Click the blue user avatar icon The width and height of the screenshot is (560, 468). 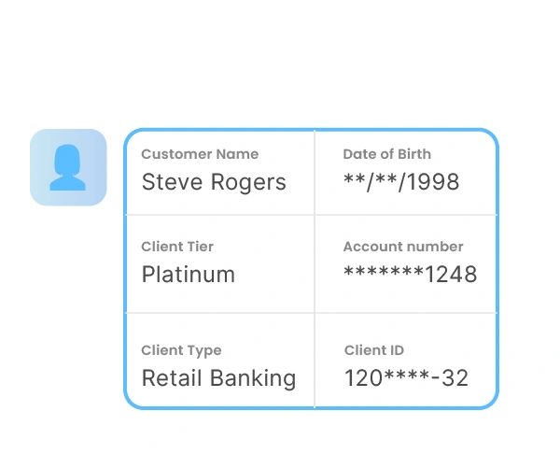68,167
